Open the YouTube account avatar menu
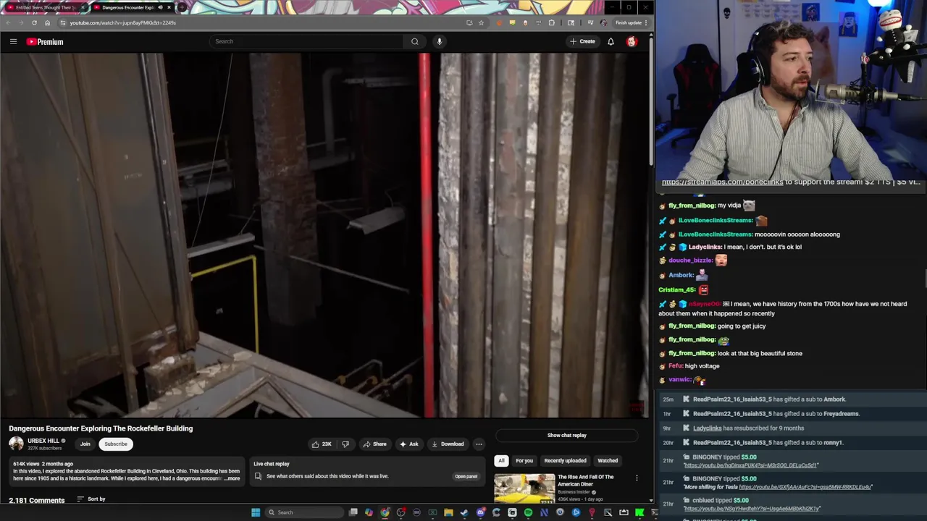Viewport: 927px width, 521px height. coord(632,41)
